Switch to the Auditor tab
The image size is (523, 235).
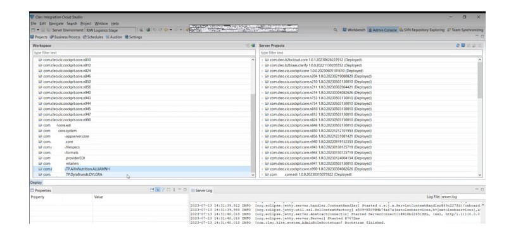pyautogui.click(x=114, y=37)
